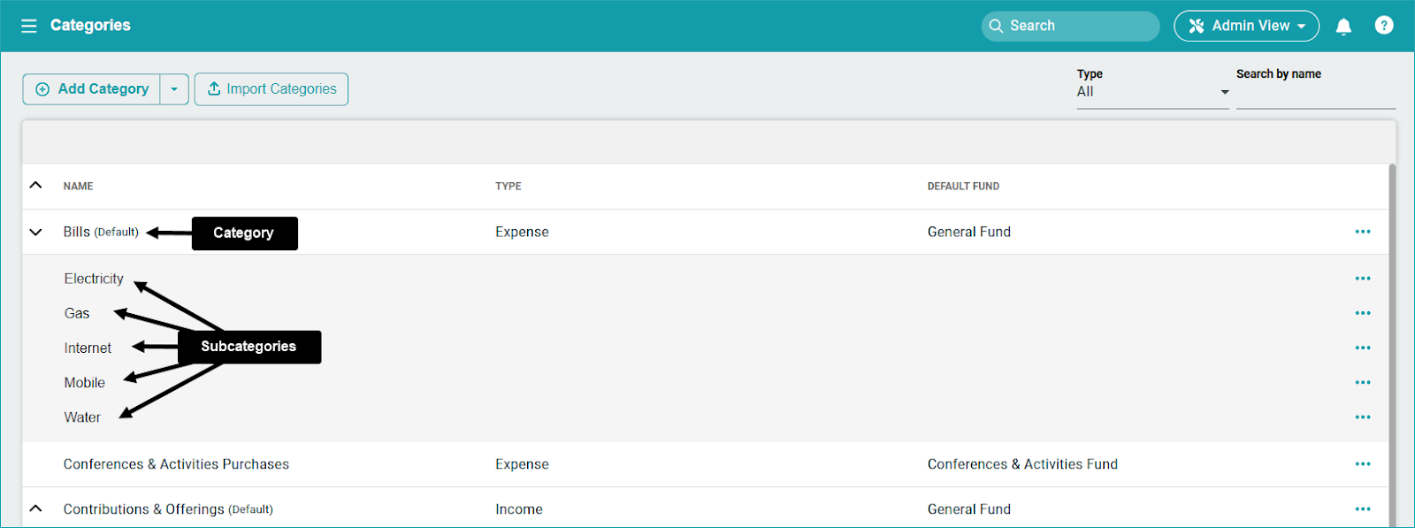
Task: Open the three-dot menu for Internet
Action: (x=1363, y=348)
